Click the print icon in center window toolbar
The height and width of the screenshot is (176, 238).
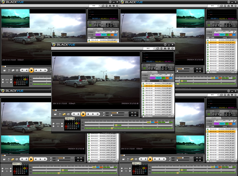coord(169,49)
